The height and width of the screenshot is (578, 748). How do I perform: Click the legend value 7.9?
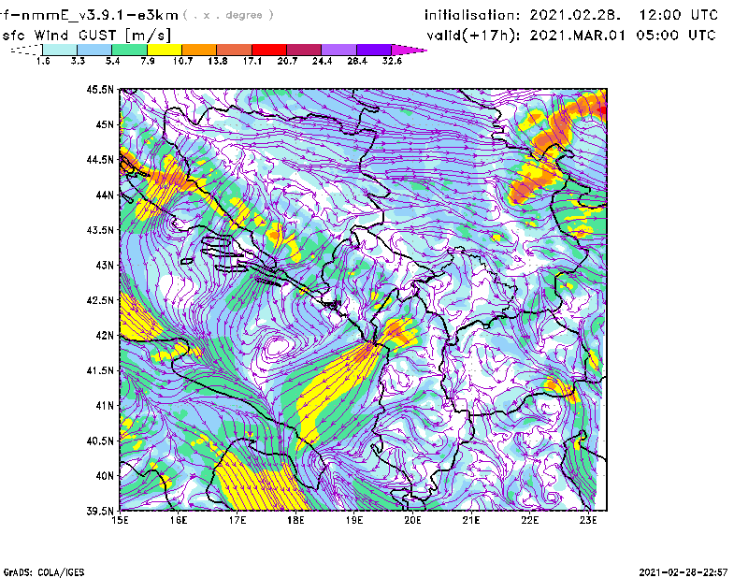click(148, 61)
